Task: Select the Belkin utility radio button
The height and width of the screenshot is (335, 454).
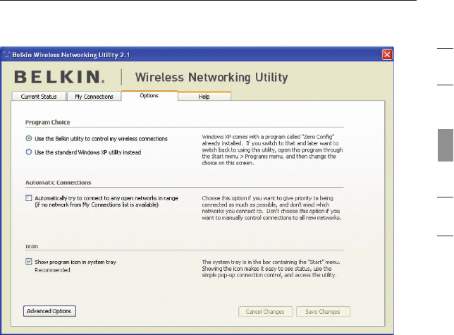Action: tap(28, 138)
